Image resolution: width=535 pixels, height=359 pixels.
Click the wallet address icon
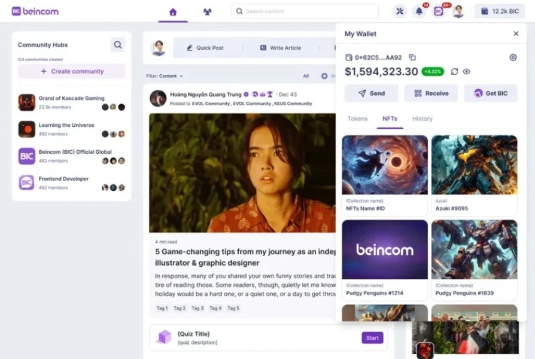(x=349, y=57)
